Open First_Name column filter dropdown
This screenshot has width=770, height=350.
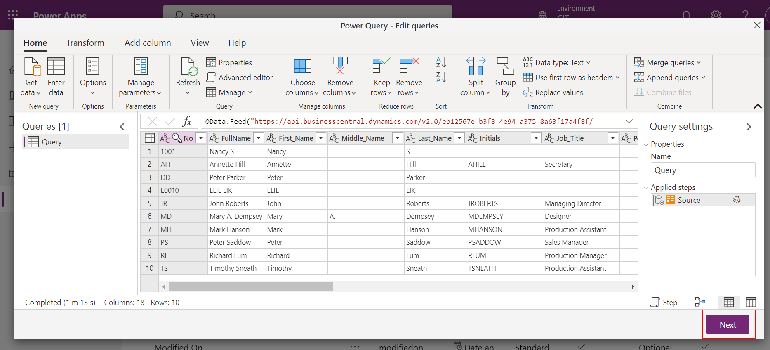(321, 138)
